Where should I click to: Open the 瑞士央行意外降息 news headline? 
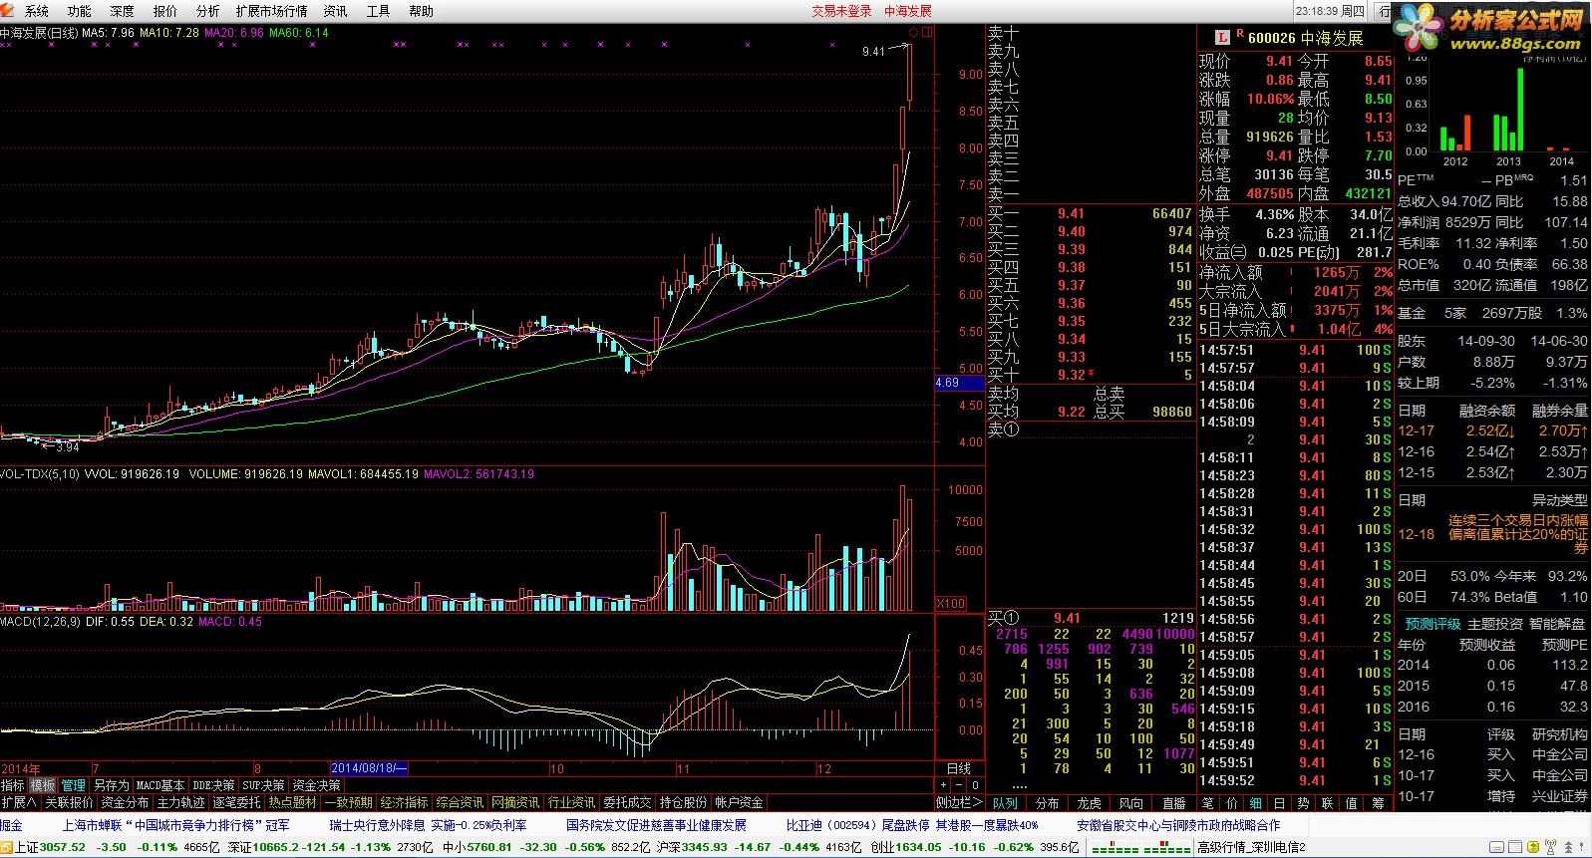[x=429, y=825]
